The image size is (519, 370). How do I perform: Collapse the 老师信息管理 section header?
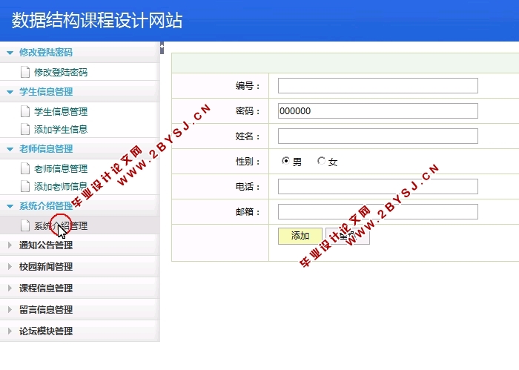click(80, 148)
